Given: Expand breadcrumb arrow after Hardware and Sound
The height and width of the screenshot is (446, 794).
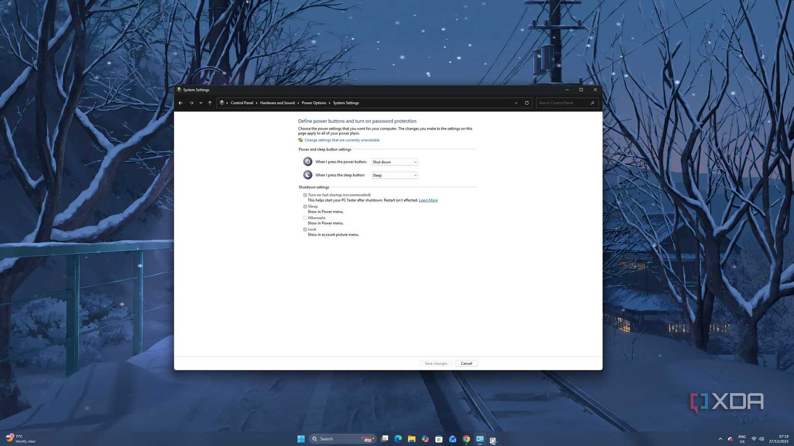Looking at the screenshot, I should pos(298,103).
